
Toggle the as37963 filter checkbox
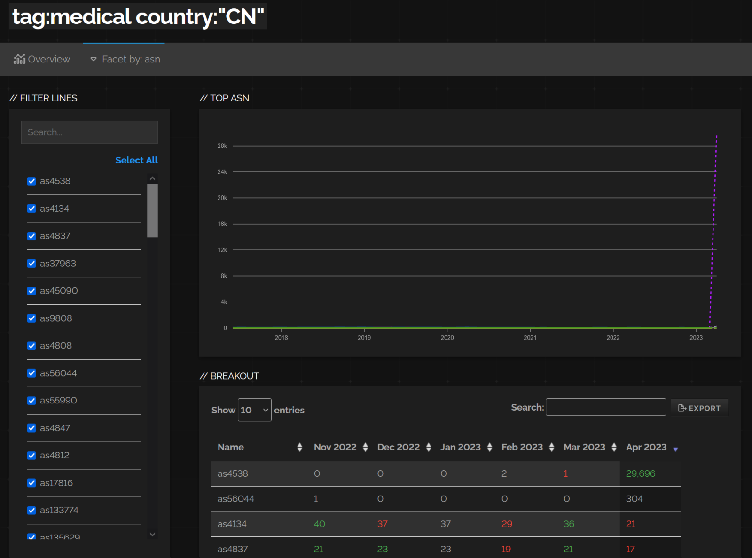[x=31, y=263]
